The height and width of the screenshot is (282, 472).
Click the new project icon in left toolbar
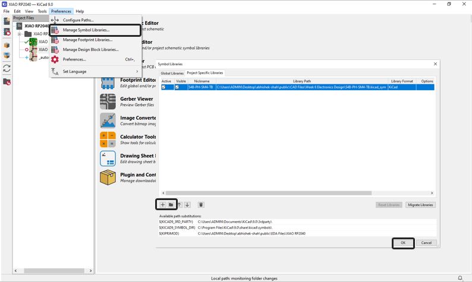pyautogui.click(x=7, y=21)
